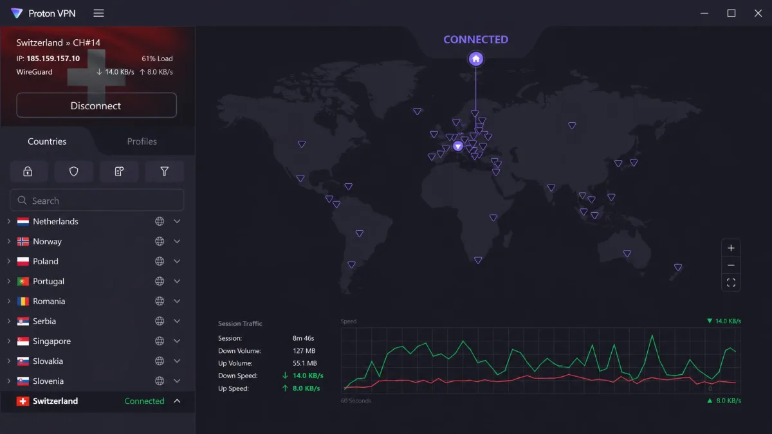This screenshot has height=434, width=772.
Task: Click the Portugal flag icon
Action: (x=23, y=281)
